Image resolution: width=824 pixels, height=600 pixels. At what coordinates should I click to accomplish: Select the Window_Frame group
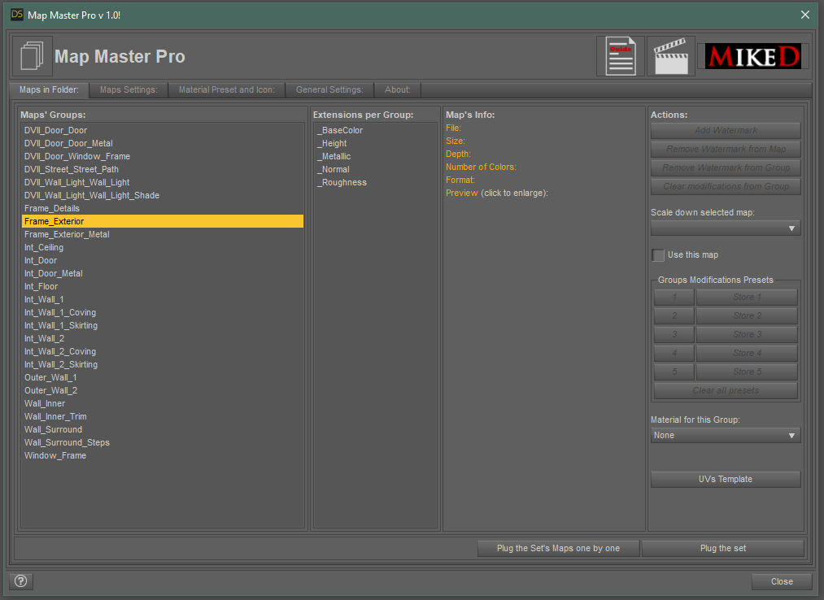click(x=163, y=455)
